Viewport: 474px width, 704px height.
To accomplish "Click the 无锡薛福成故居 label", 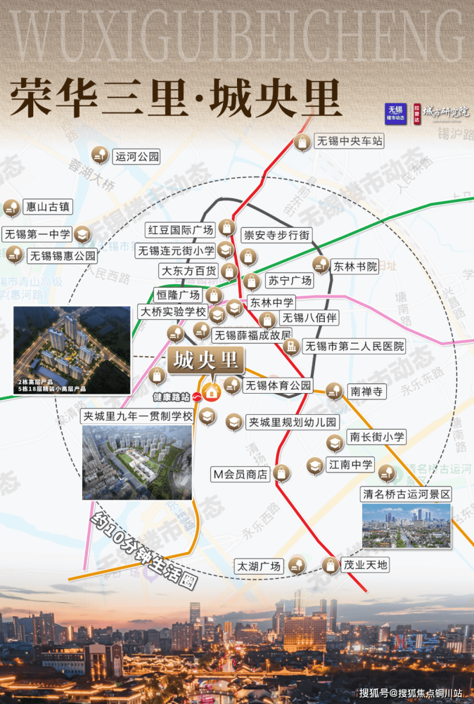I will (252, 335).
